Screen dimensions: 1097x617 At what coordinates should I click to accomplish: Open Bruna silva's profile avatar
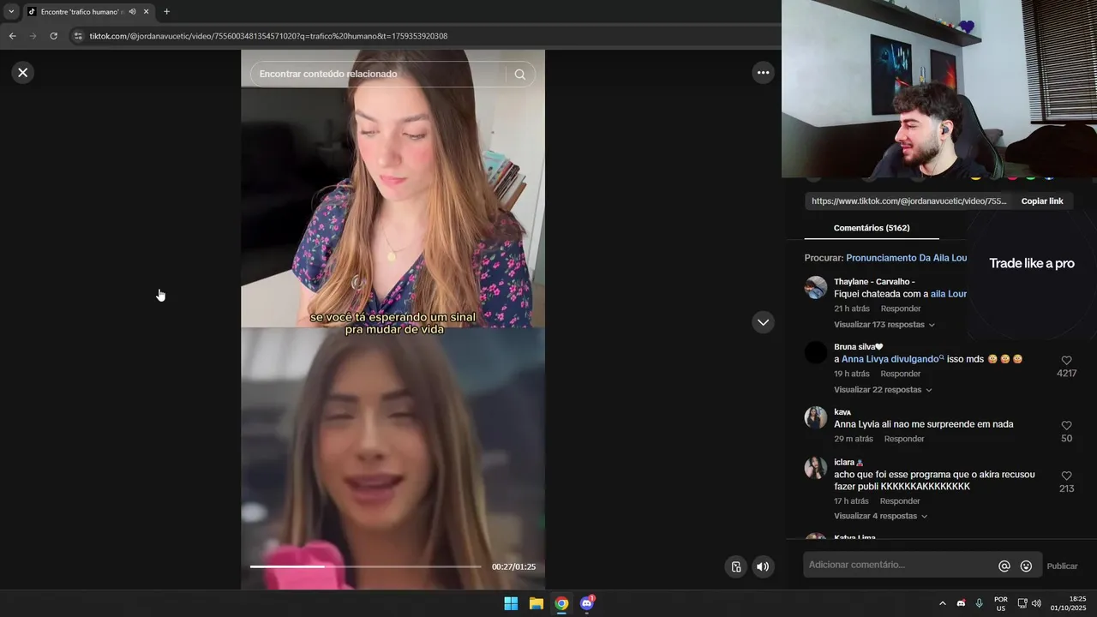coord(816,352)
